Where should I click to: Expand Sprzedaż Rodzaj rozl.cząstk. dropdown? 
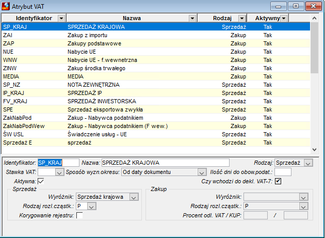(x=92, y=207)
